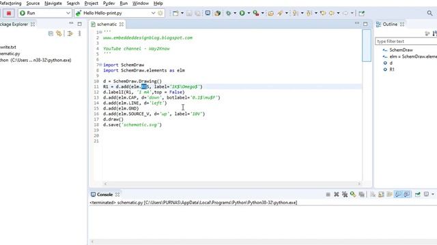Toggle Show Console When Standard Error Changes
This screenshot has height=245, width=437.
click(406, 194)
